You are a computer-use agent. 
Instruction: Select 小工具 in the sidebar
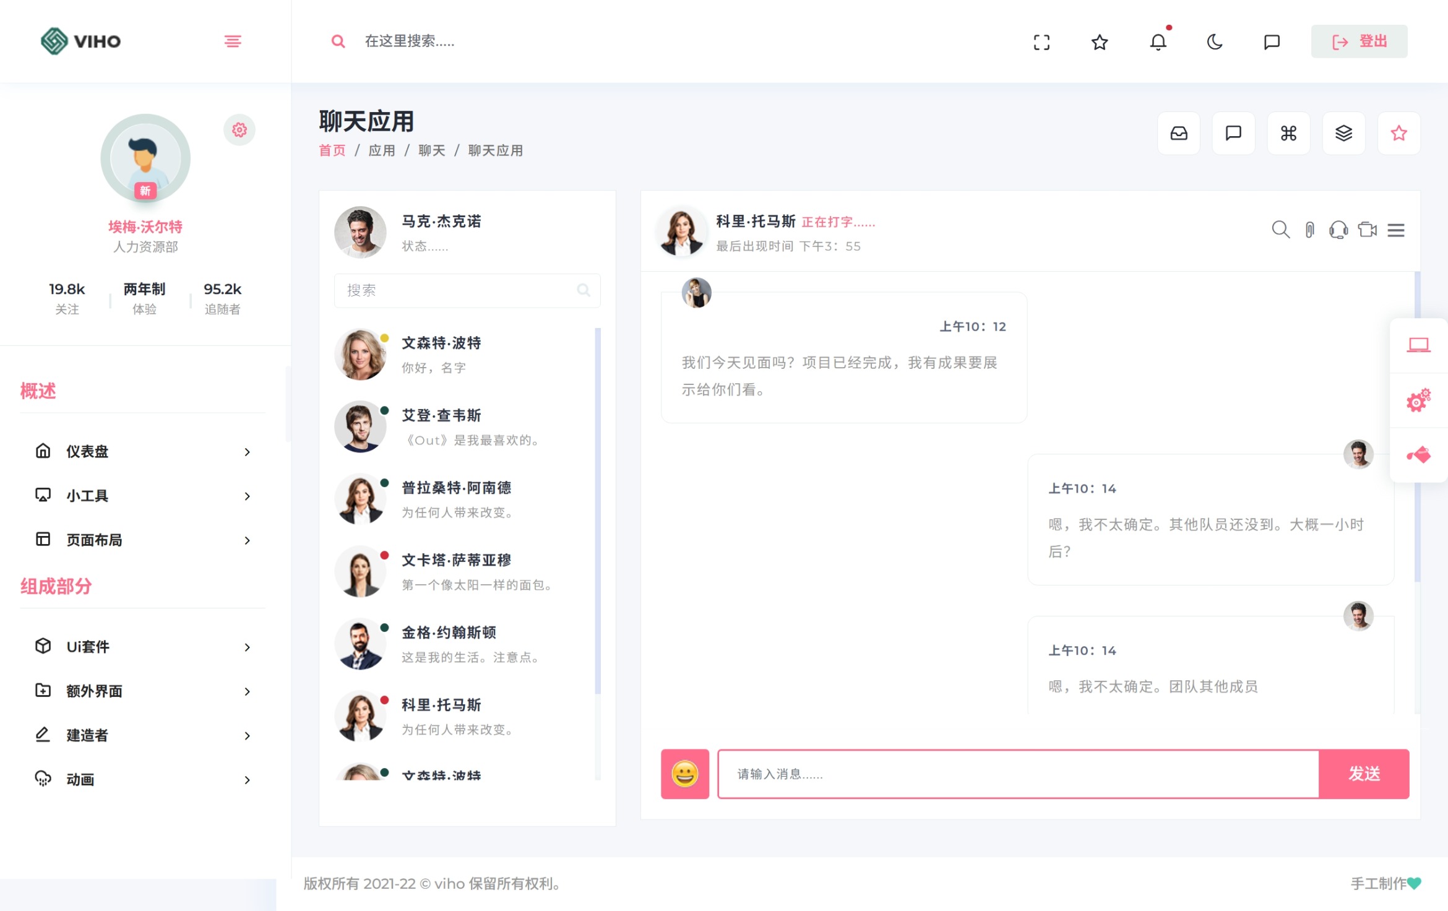pos(87,496)
